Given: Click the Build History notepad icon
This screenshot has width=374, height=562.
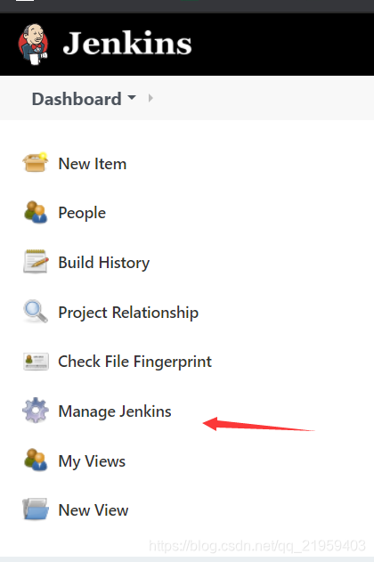Looking at the screenshot, I should point(36,262).
